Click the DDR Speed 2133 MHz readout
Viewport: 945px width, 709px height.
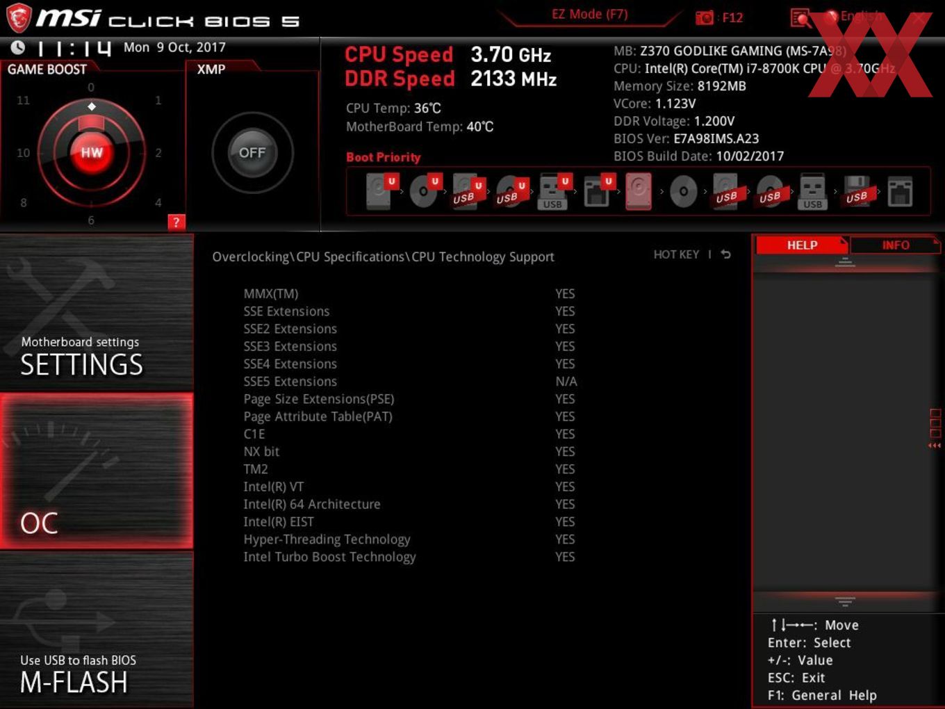(451, 79)
